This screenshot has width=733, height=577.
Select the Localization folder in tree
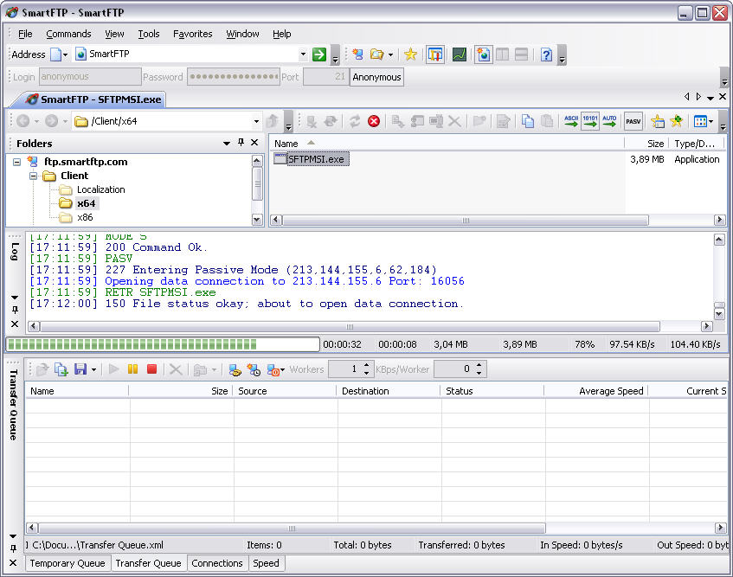(x=101, y=189)
